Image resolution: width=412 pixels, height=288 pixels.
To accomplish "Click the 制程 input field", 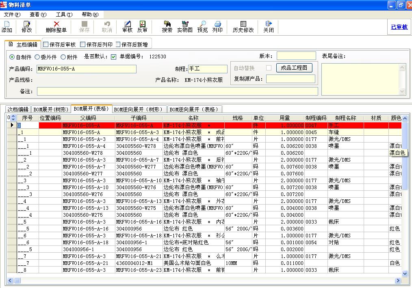I will click(208, 69).
